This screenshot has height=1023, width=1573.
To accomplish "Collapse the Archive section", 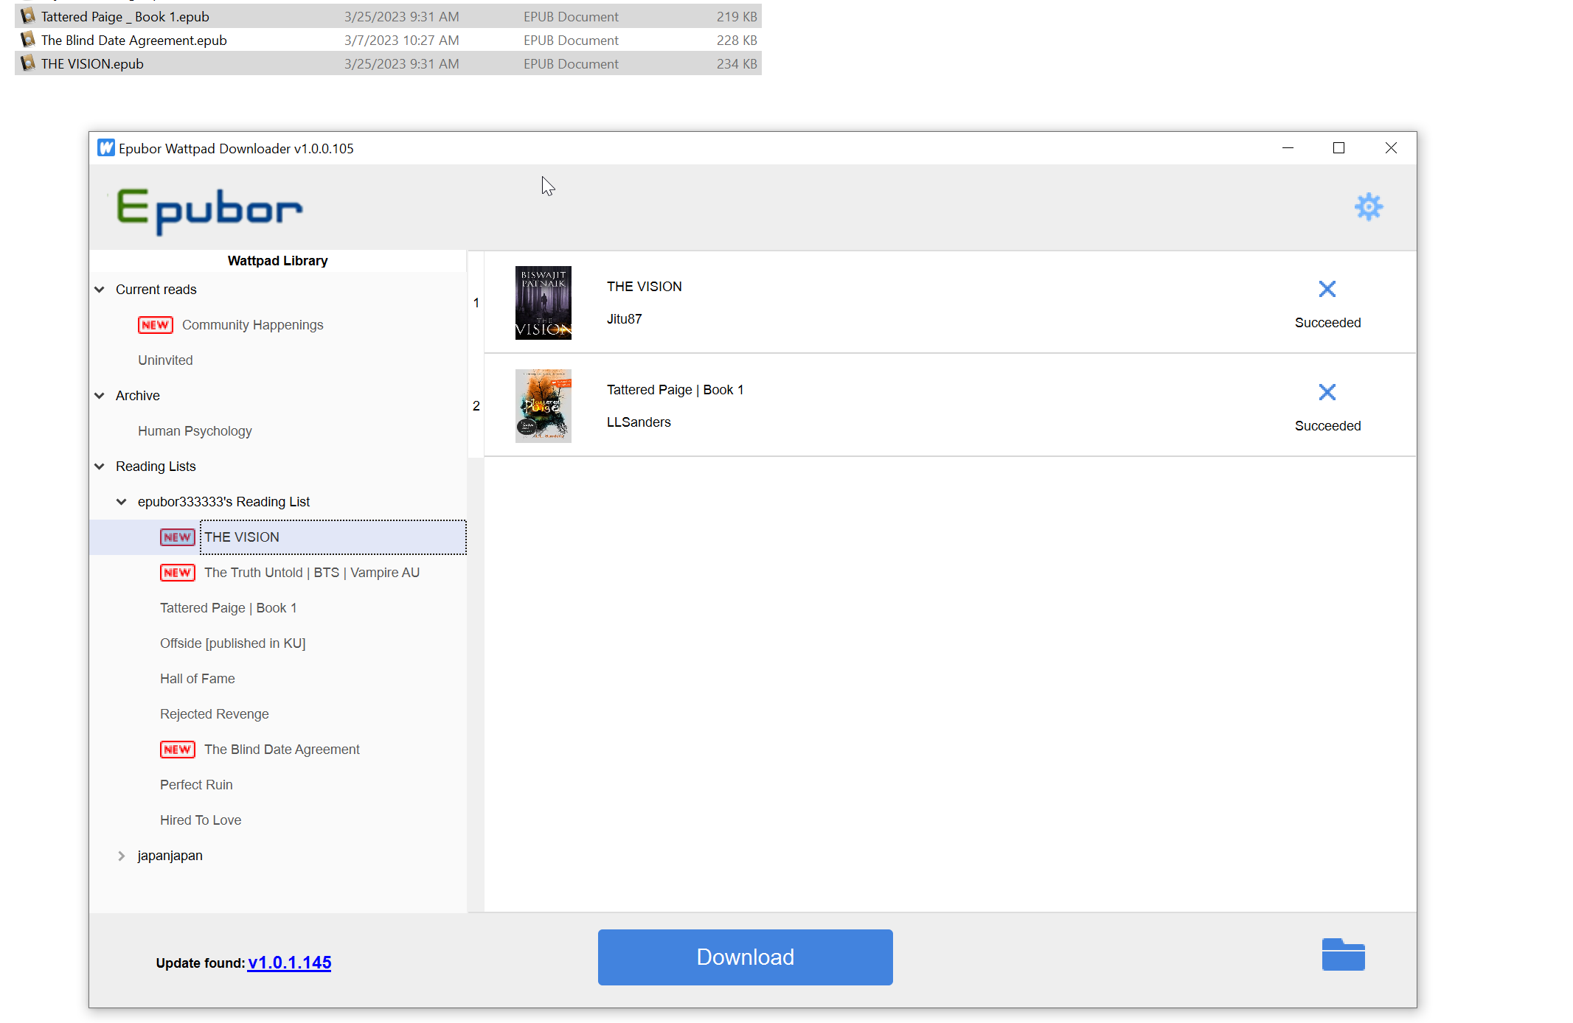I will pyautogui.click(x=100, y=396).
